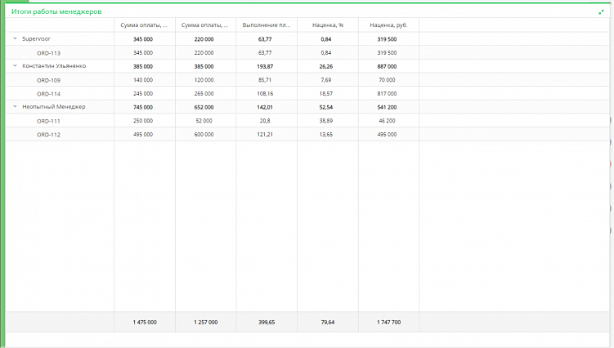Collapse the Неопытный Менеджер group

point(14,106)
